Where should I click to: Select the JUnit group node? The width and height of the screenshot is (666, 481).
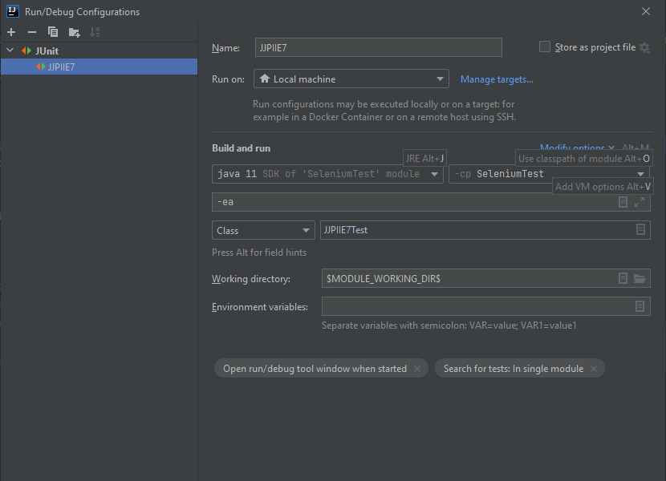(x=47, y=51)
